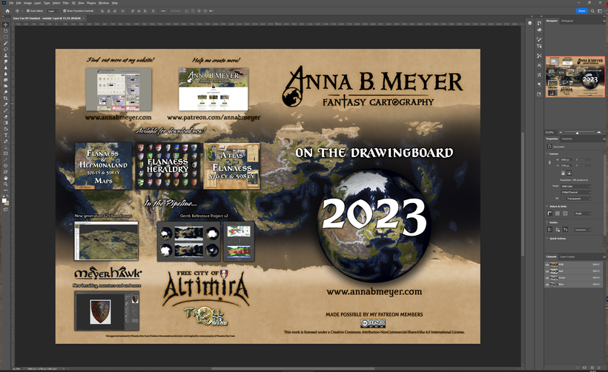Toggle the rulers icon in Rulers & Grids
The width and height of the screenshot is (608, 372).
[x=550, y=213]
